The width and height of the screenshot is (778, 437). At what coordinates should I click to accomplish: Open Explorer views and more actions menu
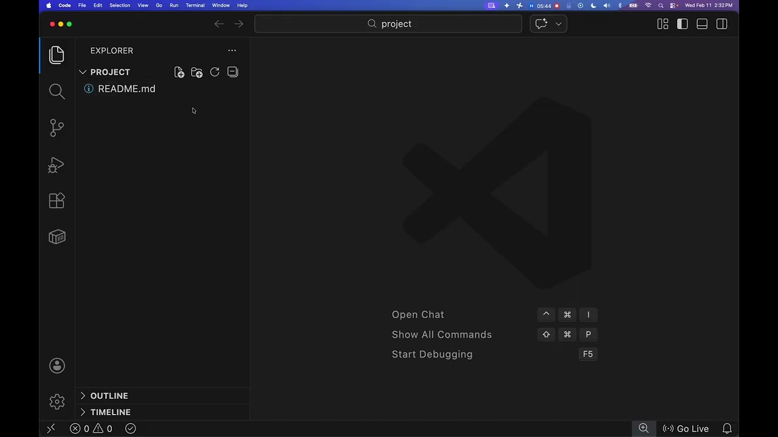[x=232, y=50]
